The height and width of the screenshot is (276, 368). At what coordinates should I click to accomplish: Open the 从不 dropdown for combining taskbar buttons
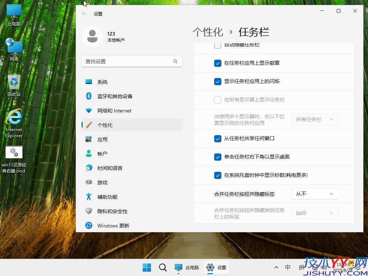[x=314, y=193]
